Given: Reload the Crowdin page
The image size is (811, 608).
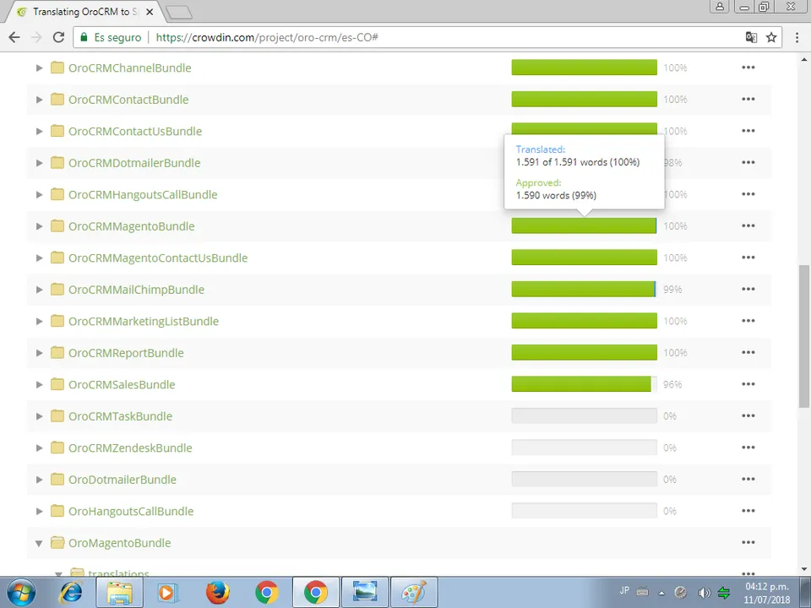Looking at the screenshot, I should tap(58, 37).
